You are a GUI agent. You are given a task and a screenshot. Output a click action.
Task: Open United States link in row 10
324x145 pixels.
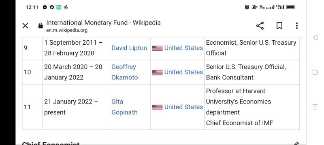coord(183,72)
